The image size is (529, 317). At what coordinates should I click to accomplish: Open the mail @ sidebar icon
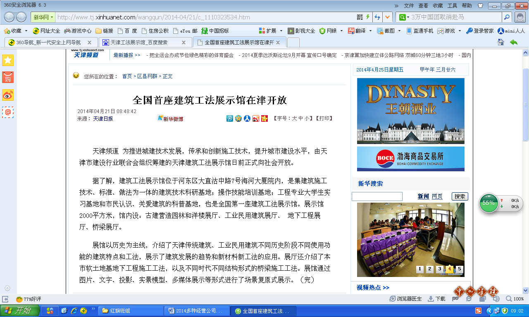click(x=8, y=112)
